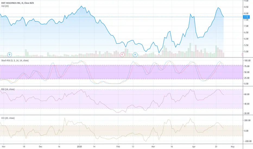Click the 5.50 price axis label
Image resolution: width=253 pixels, height=149 pixels.
(246, 45)
